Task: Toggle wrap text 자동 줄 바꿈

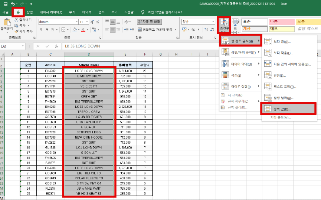Action: click(149, 21)
